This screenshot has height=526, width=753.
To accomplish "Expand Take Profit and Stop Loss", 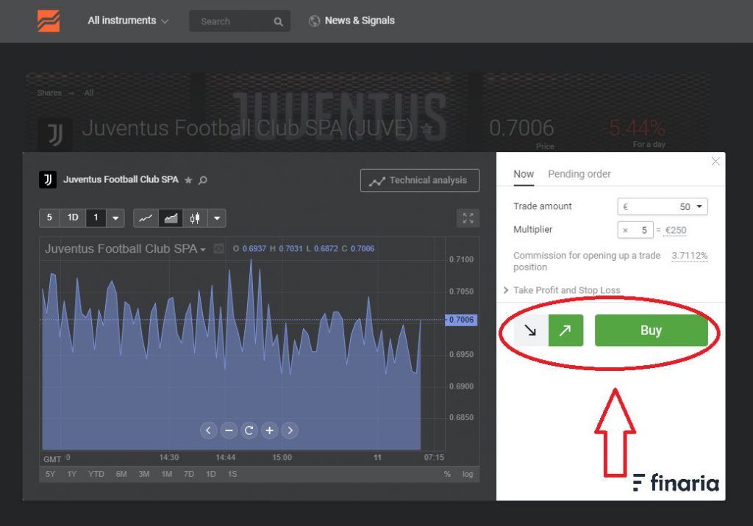I will (x=562, y=290).
